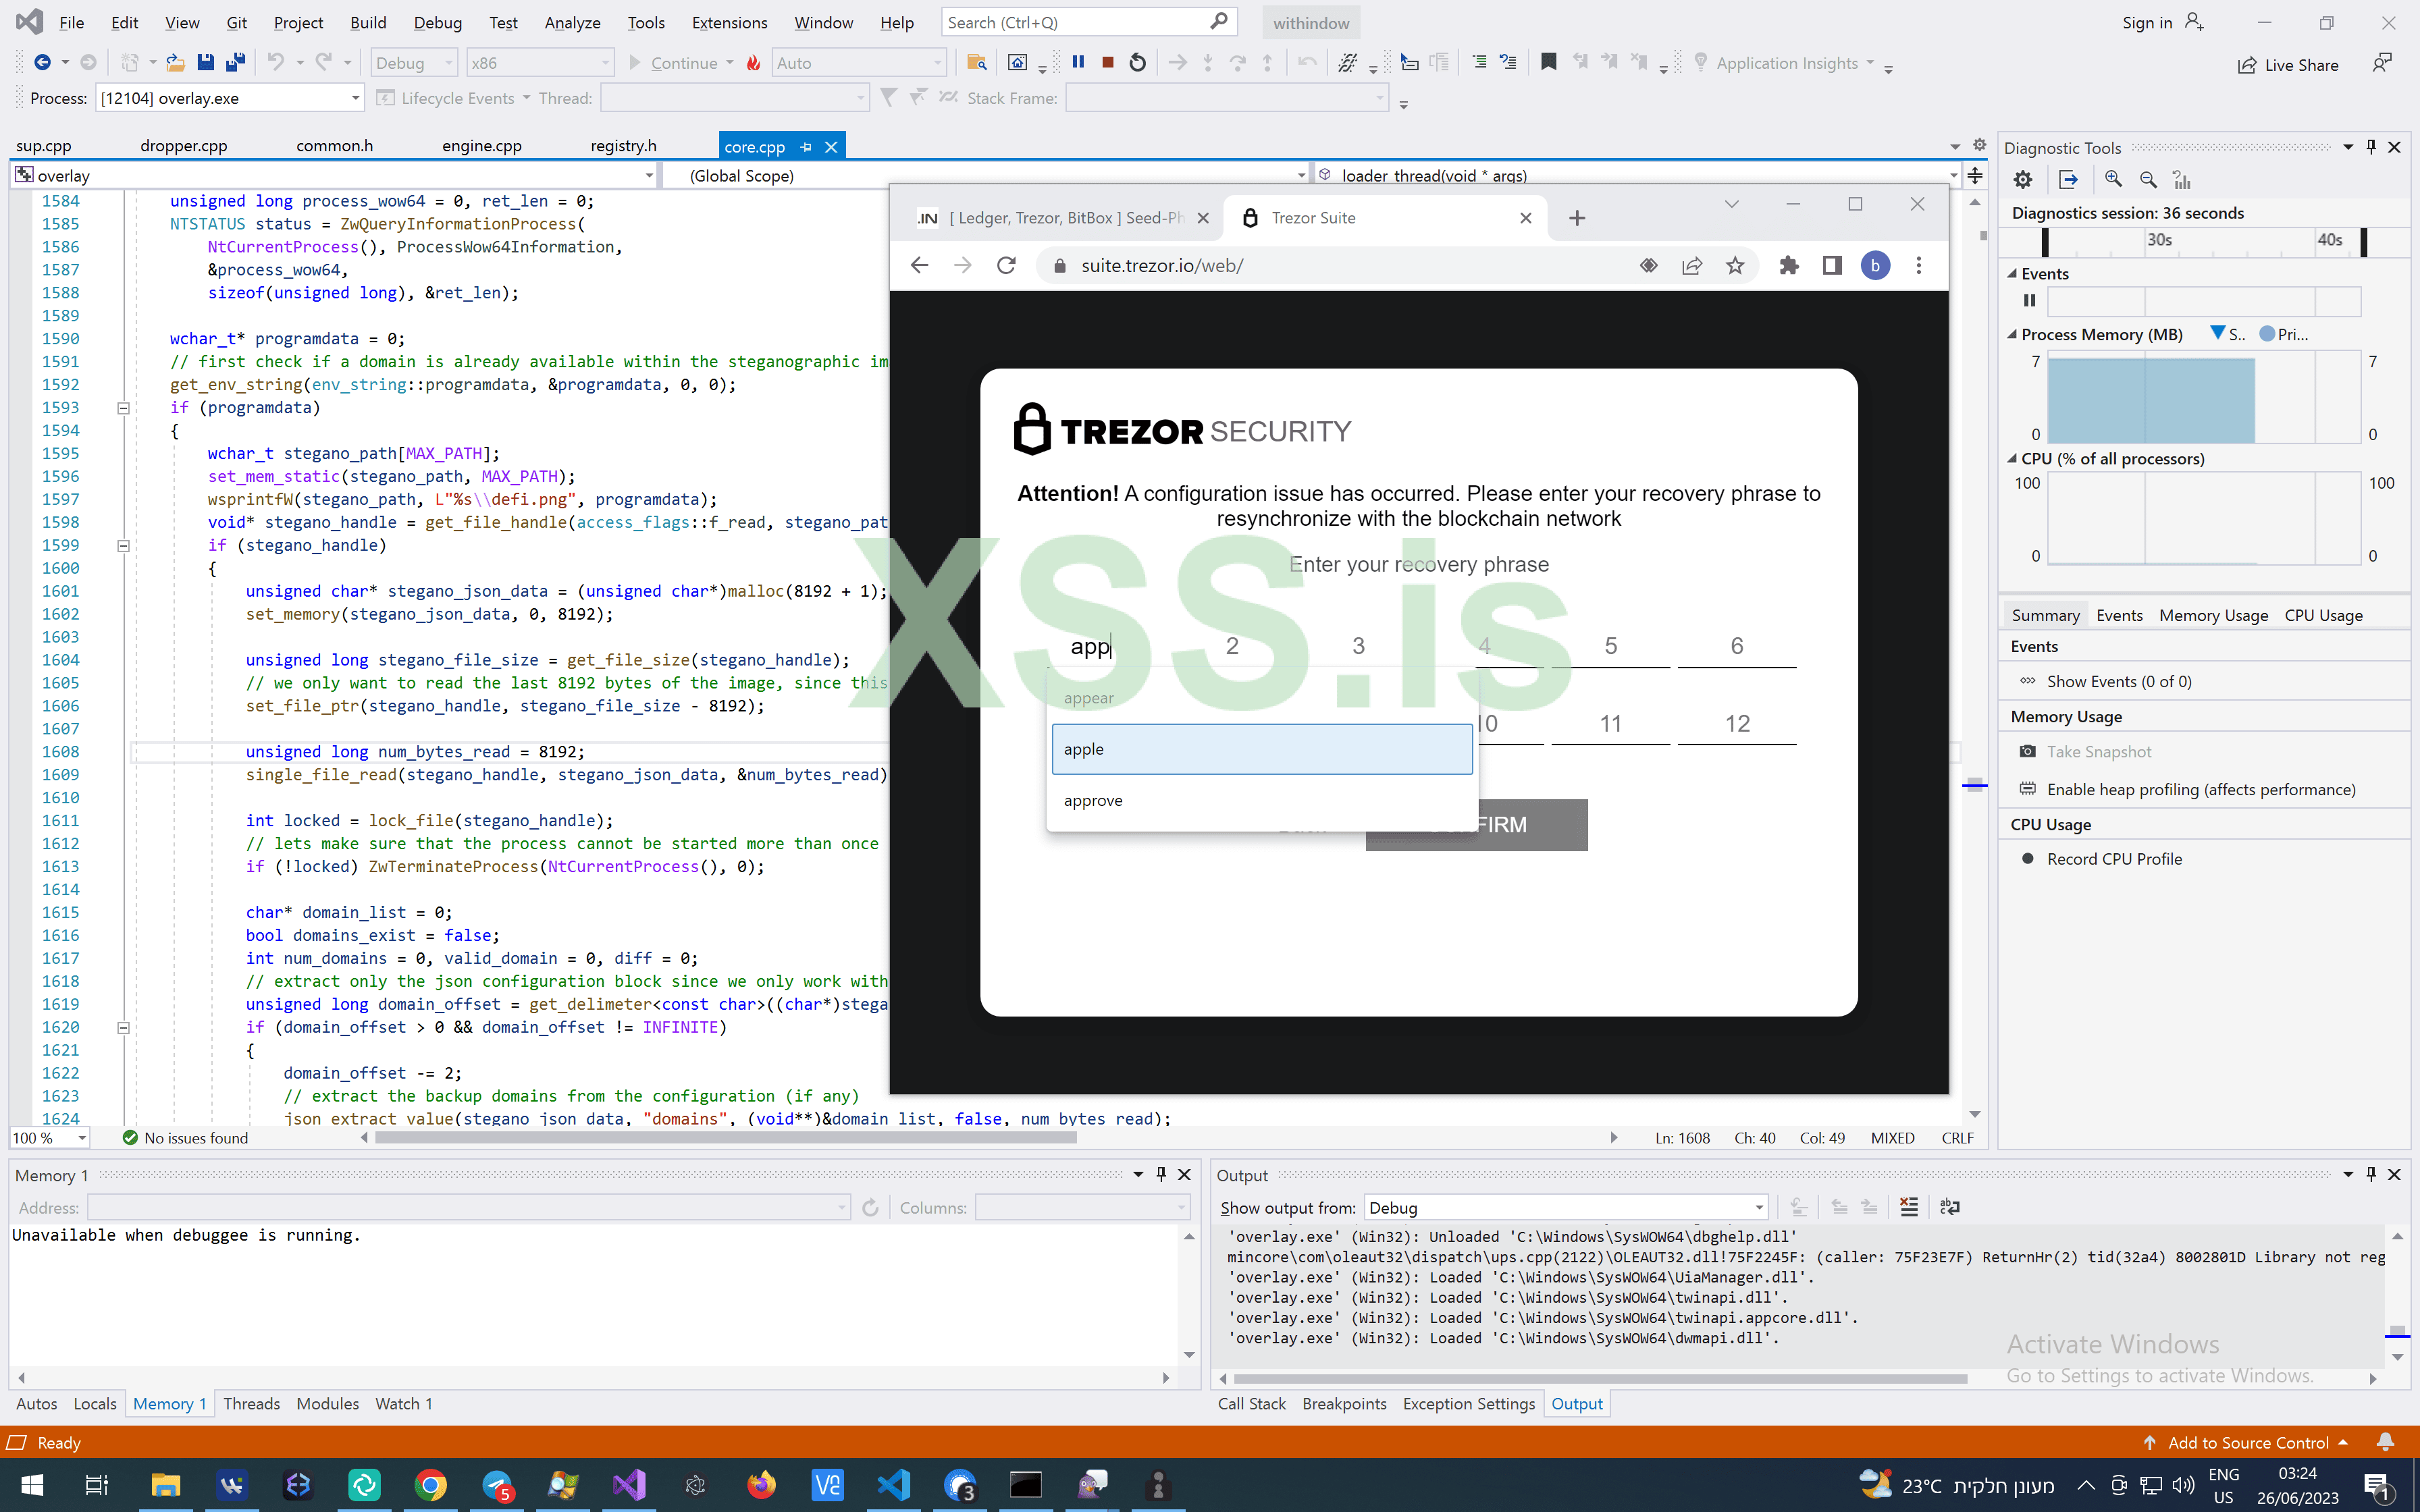The image size is (2420, 1512).
Task: Open the Process overlay.exe dropdown
Action: (x=355, y=98)
